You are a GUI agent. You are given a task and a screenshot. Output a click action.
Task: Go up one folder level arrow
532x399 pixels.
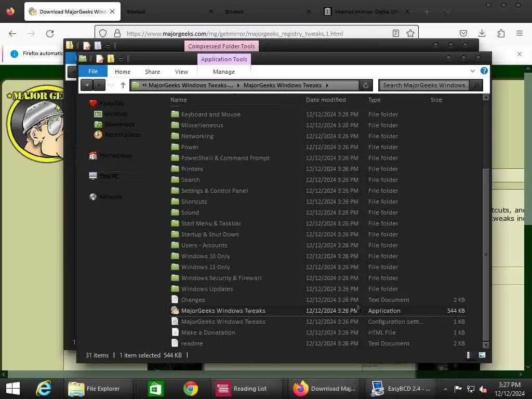pos(123,85)
